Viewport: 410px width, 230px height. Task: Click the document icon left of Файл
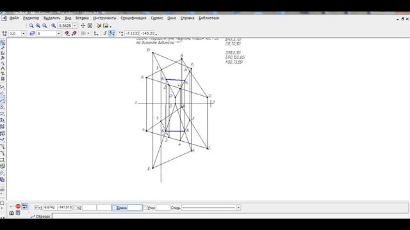pos(4,19)
